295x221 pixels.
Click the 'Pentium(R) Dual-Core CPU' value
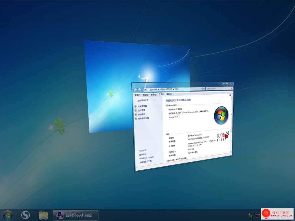(x=197, y=143)
